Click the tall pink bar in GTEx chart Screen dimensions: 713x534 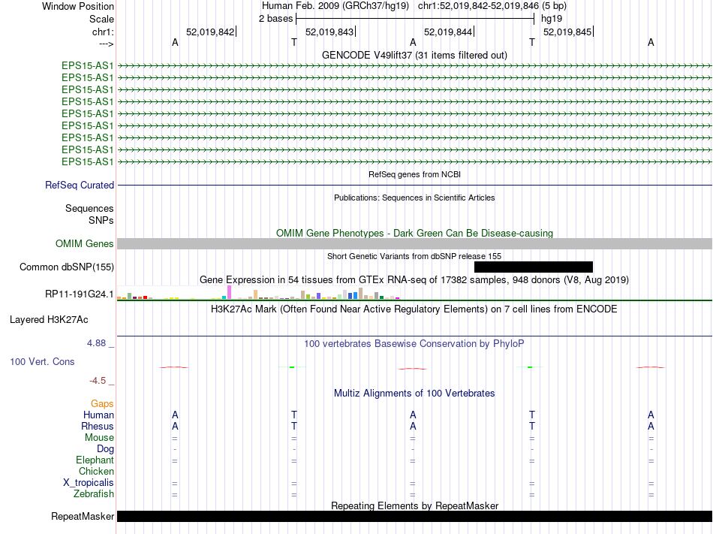(x=229, y=292)
